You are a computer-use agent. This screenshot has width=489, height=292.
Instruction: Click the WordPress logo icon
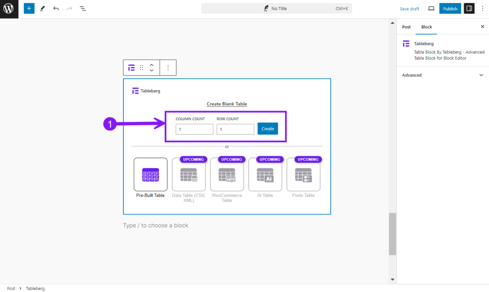(9, 9)
